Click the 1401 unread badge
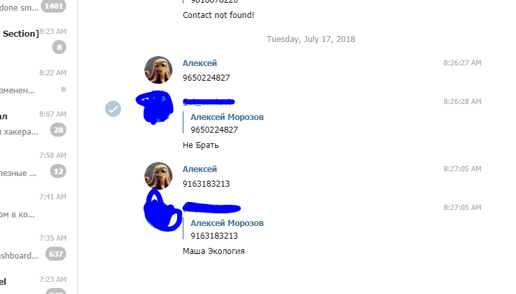The height and width of the screenshot is (294, 516). 53,6
